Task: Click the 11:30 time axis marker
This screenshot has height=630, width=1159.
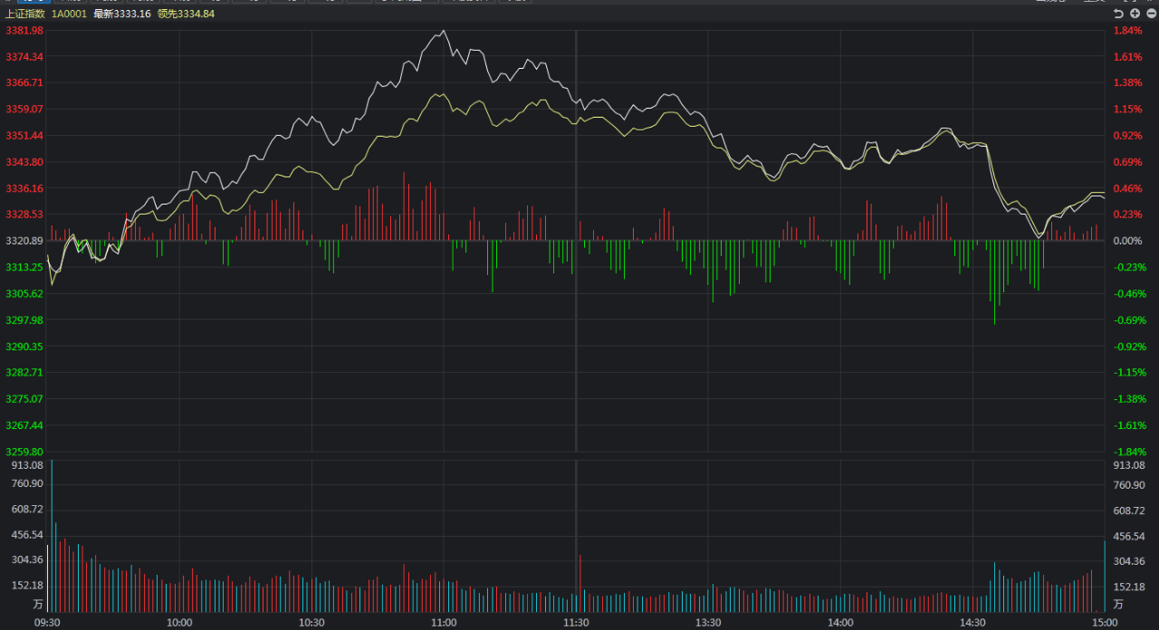Action: pyautogui.click(x=576, y=623)
